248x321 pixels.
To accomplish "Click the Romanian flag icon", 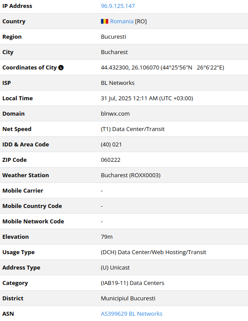I will click(104, 21).
